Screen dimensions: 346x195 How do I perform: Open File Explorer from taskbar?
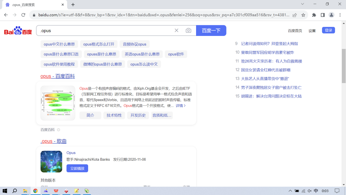point(25,191)
